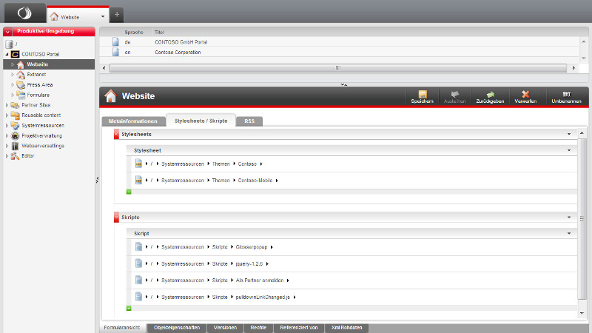Open the Website tab dropdown arrow

102,16
